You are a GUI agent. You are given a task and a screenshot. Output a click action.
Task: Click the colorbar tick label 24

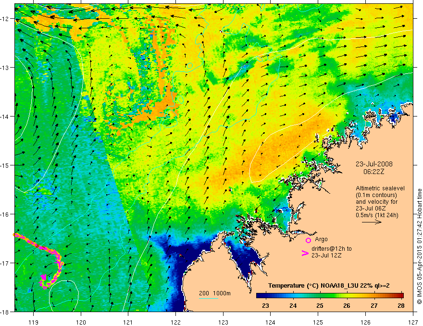click(x=293, y=305)
